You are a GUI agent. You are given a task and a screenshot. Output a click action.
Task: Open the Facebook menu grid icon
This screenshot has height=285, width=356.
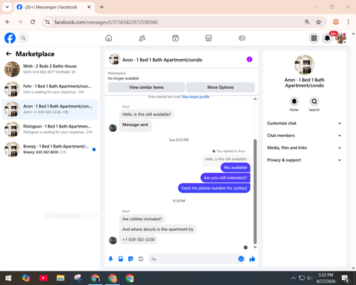pos(314,38)
